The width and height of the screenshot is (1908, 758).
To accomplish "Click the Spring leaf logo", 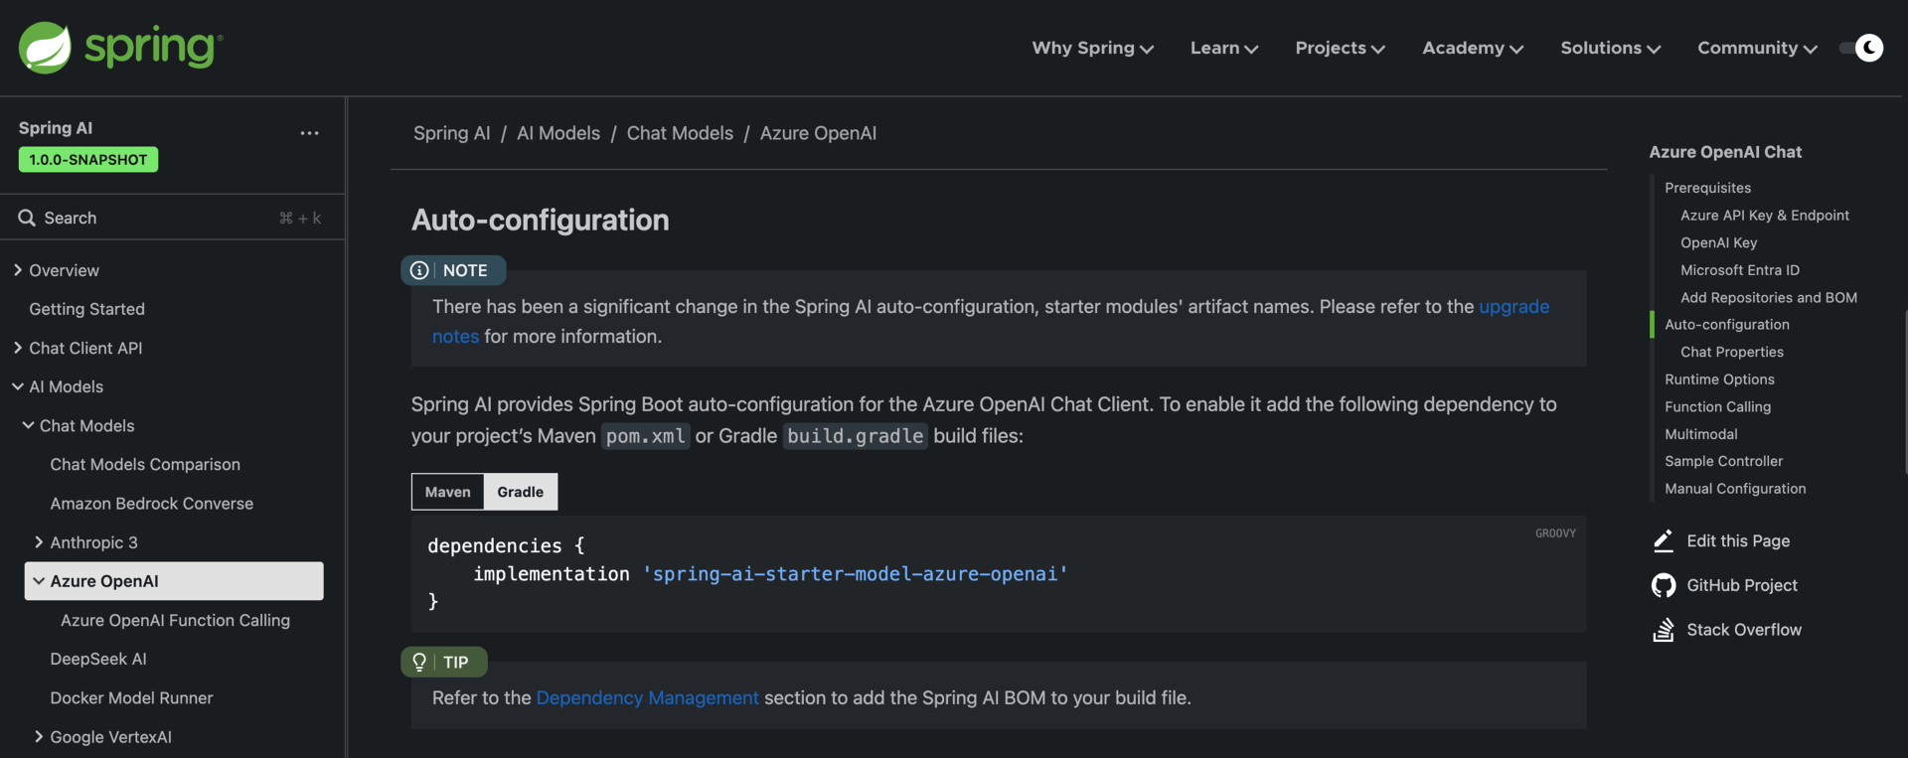I will coord(46,48).
